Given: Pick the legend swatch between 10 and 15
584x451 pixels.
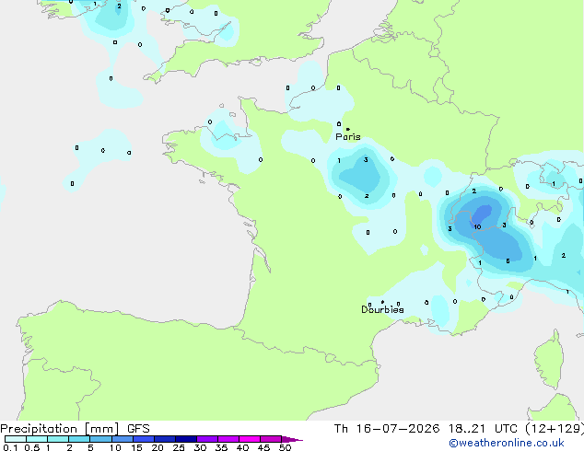Looking at the screenshot, I should [122, 439].
